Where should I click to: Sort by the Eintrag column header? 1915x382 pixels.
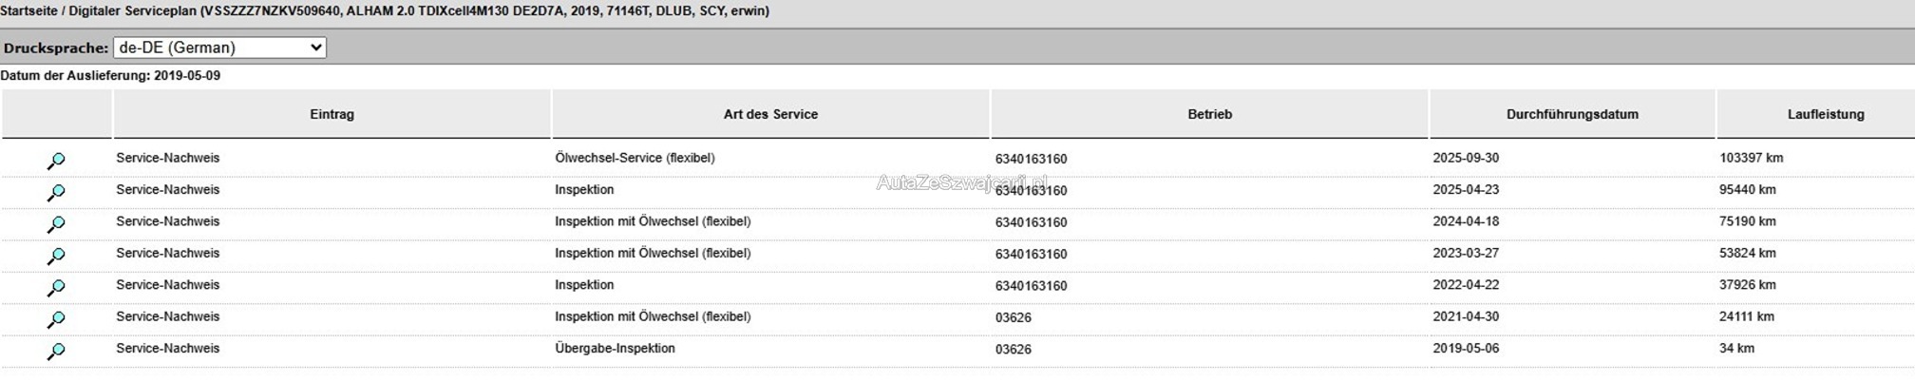click(332, 114)
